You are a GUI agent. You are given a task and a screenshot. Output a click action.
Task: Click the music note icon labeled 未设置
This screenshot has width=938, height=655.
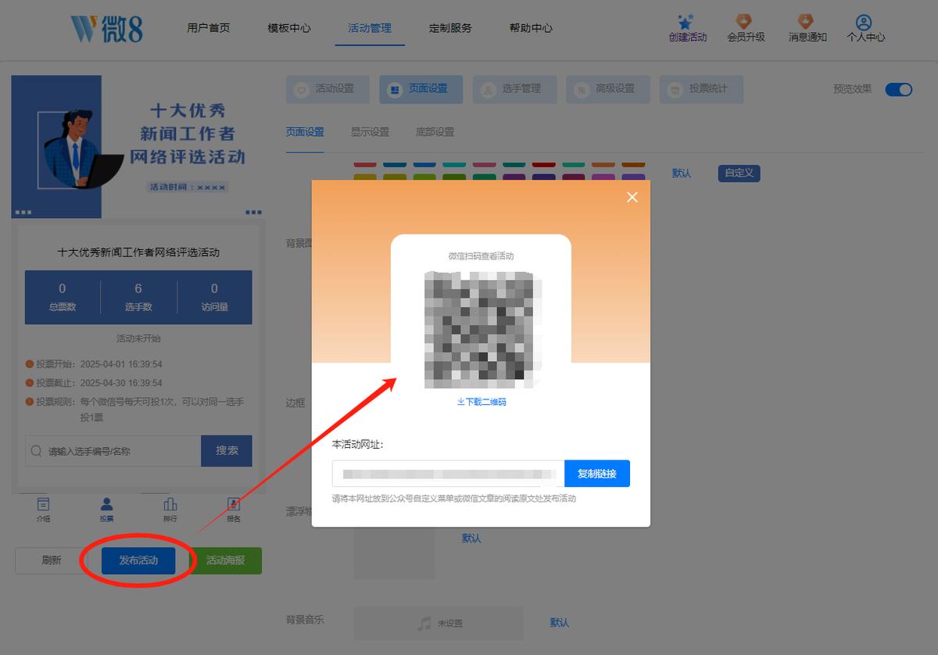tap(424, 623)
